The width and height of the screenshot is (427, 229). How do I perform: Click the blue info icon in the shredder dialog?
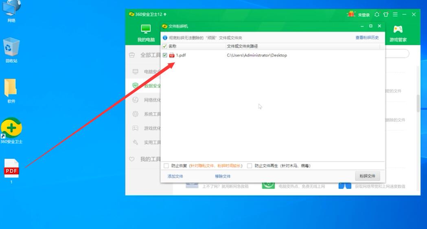165,37
